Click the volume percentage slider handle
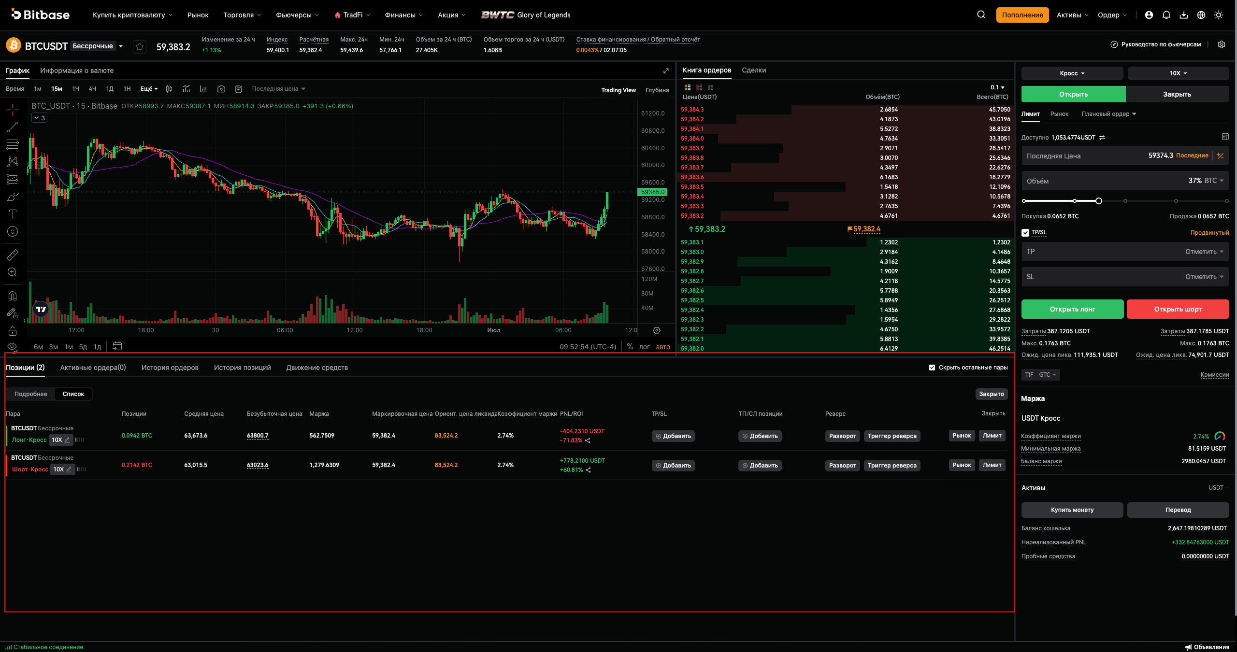Screen dimensions: 1237x652 coord(1099,201)
